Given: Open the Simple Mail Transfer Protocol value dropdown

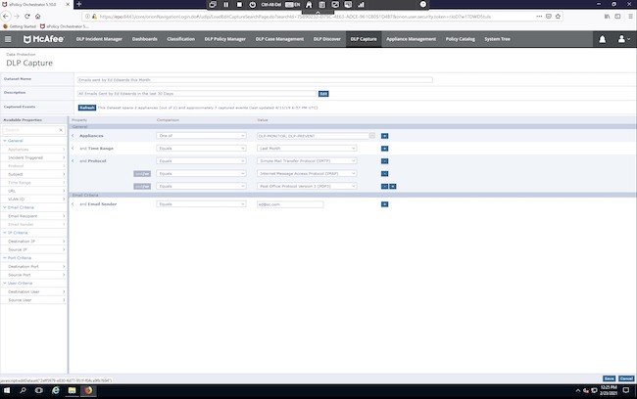Looking at the screenshot, I should (307, 161).
